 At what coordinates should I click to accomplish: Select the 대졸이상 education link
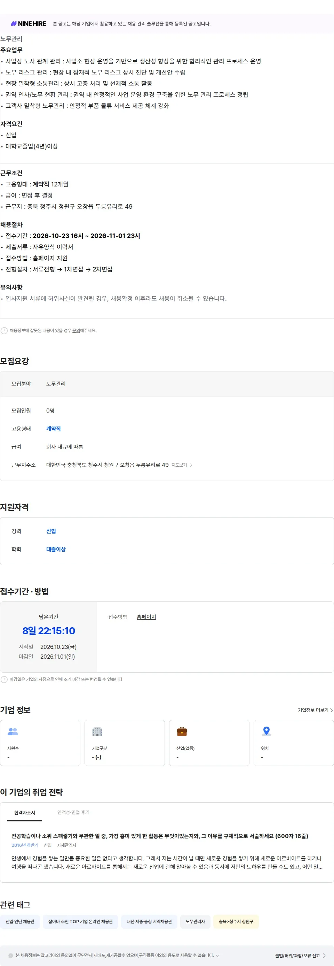(x=56, y=549)
